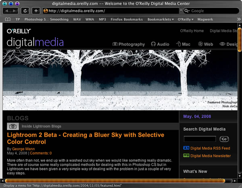Open the Inside Lightroom Blogs link

coord(42,126)
